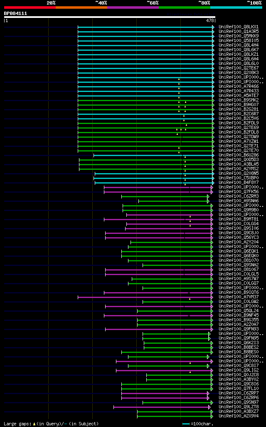Open hit label UniRef100_Q1A3R5

click(239, 32)
